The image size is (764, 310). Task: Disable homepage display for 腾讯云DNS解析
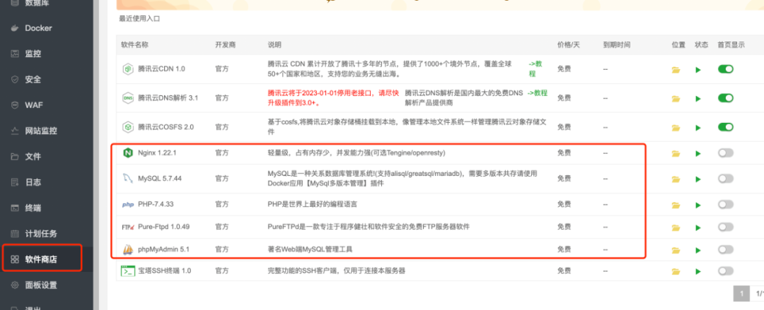[x=726, y=98]
